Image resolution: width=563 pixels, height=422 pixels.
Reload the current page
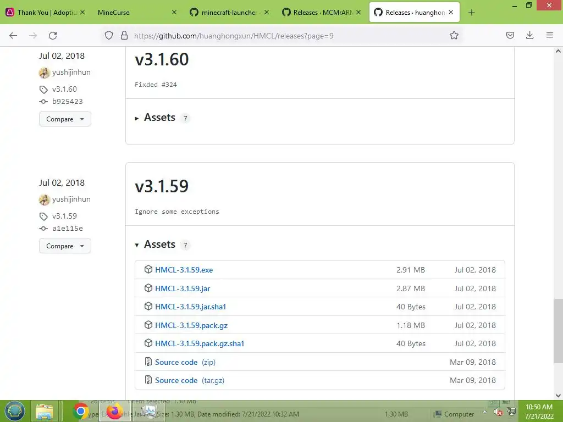pyautogui.click(x=53, y=36)
